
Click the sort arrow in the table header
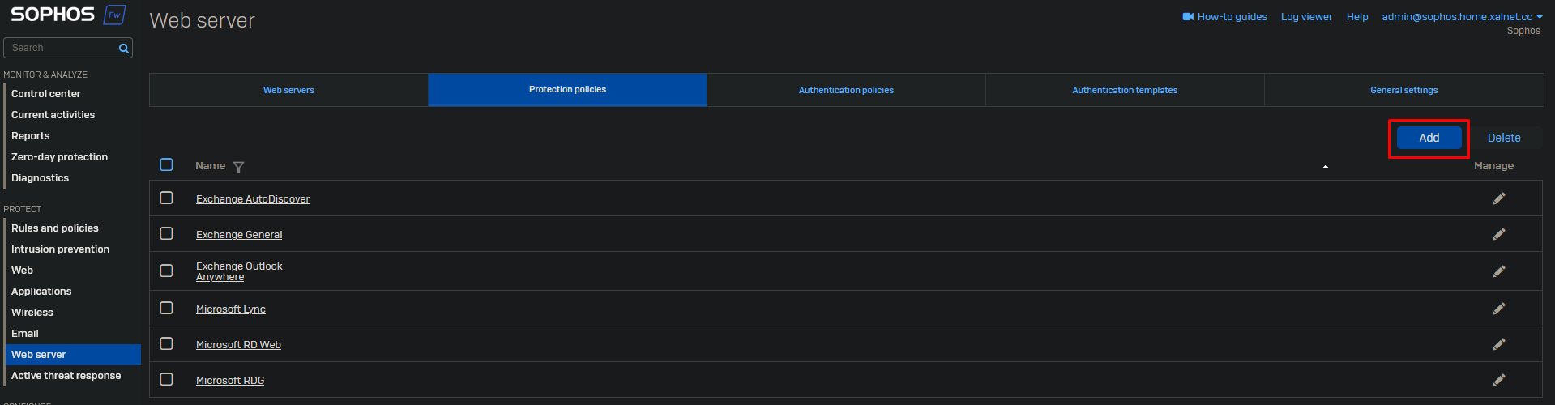tap(1326, 167)
